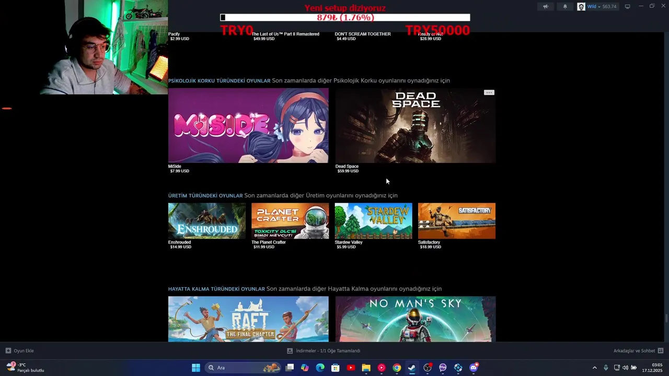The width and height of the screenshot is (669, 376).
Task: Click the Stardew Valley title text
Action: [349, 242]
